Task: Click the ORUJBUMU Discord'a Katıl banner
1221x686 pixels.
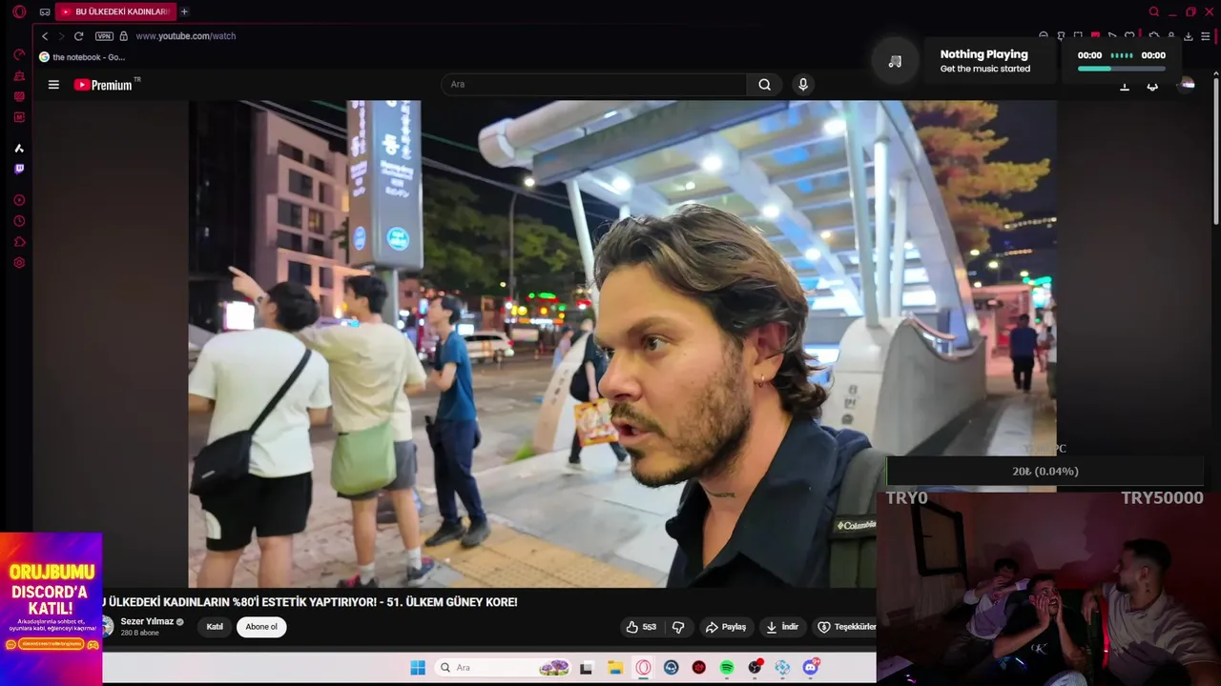Action: 51,609
